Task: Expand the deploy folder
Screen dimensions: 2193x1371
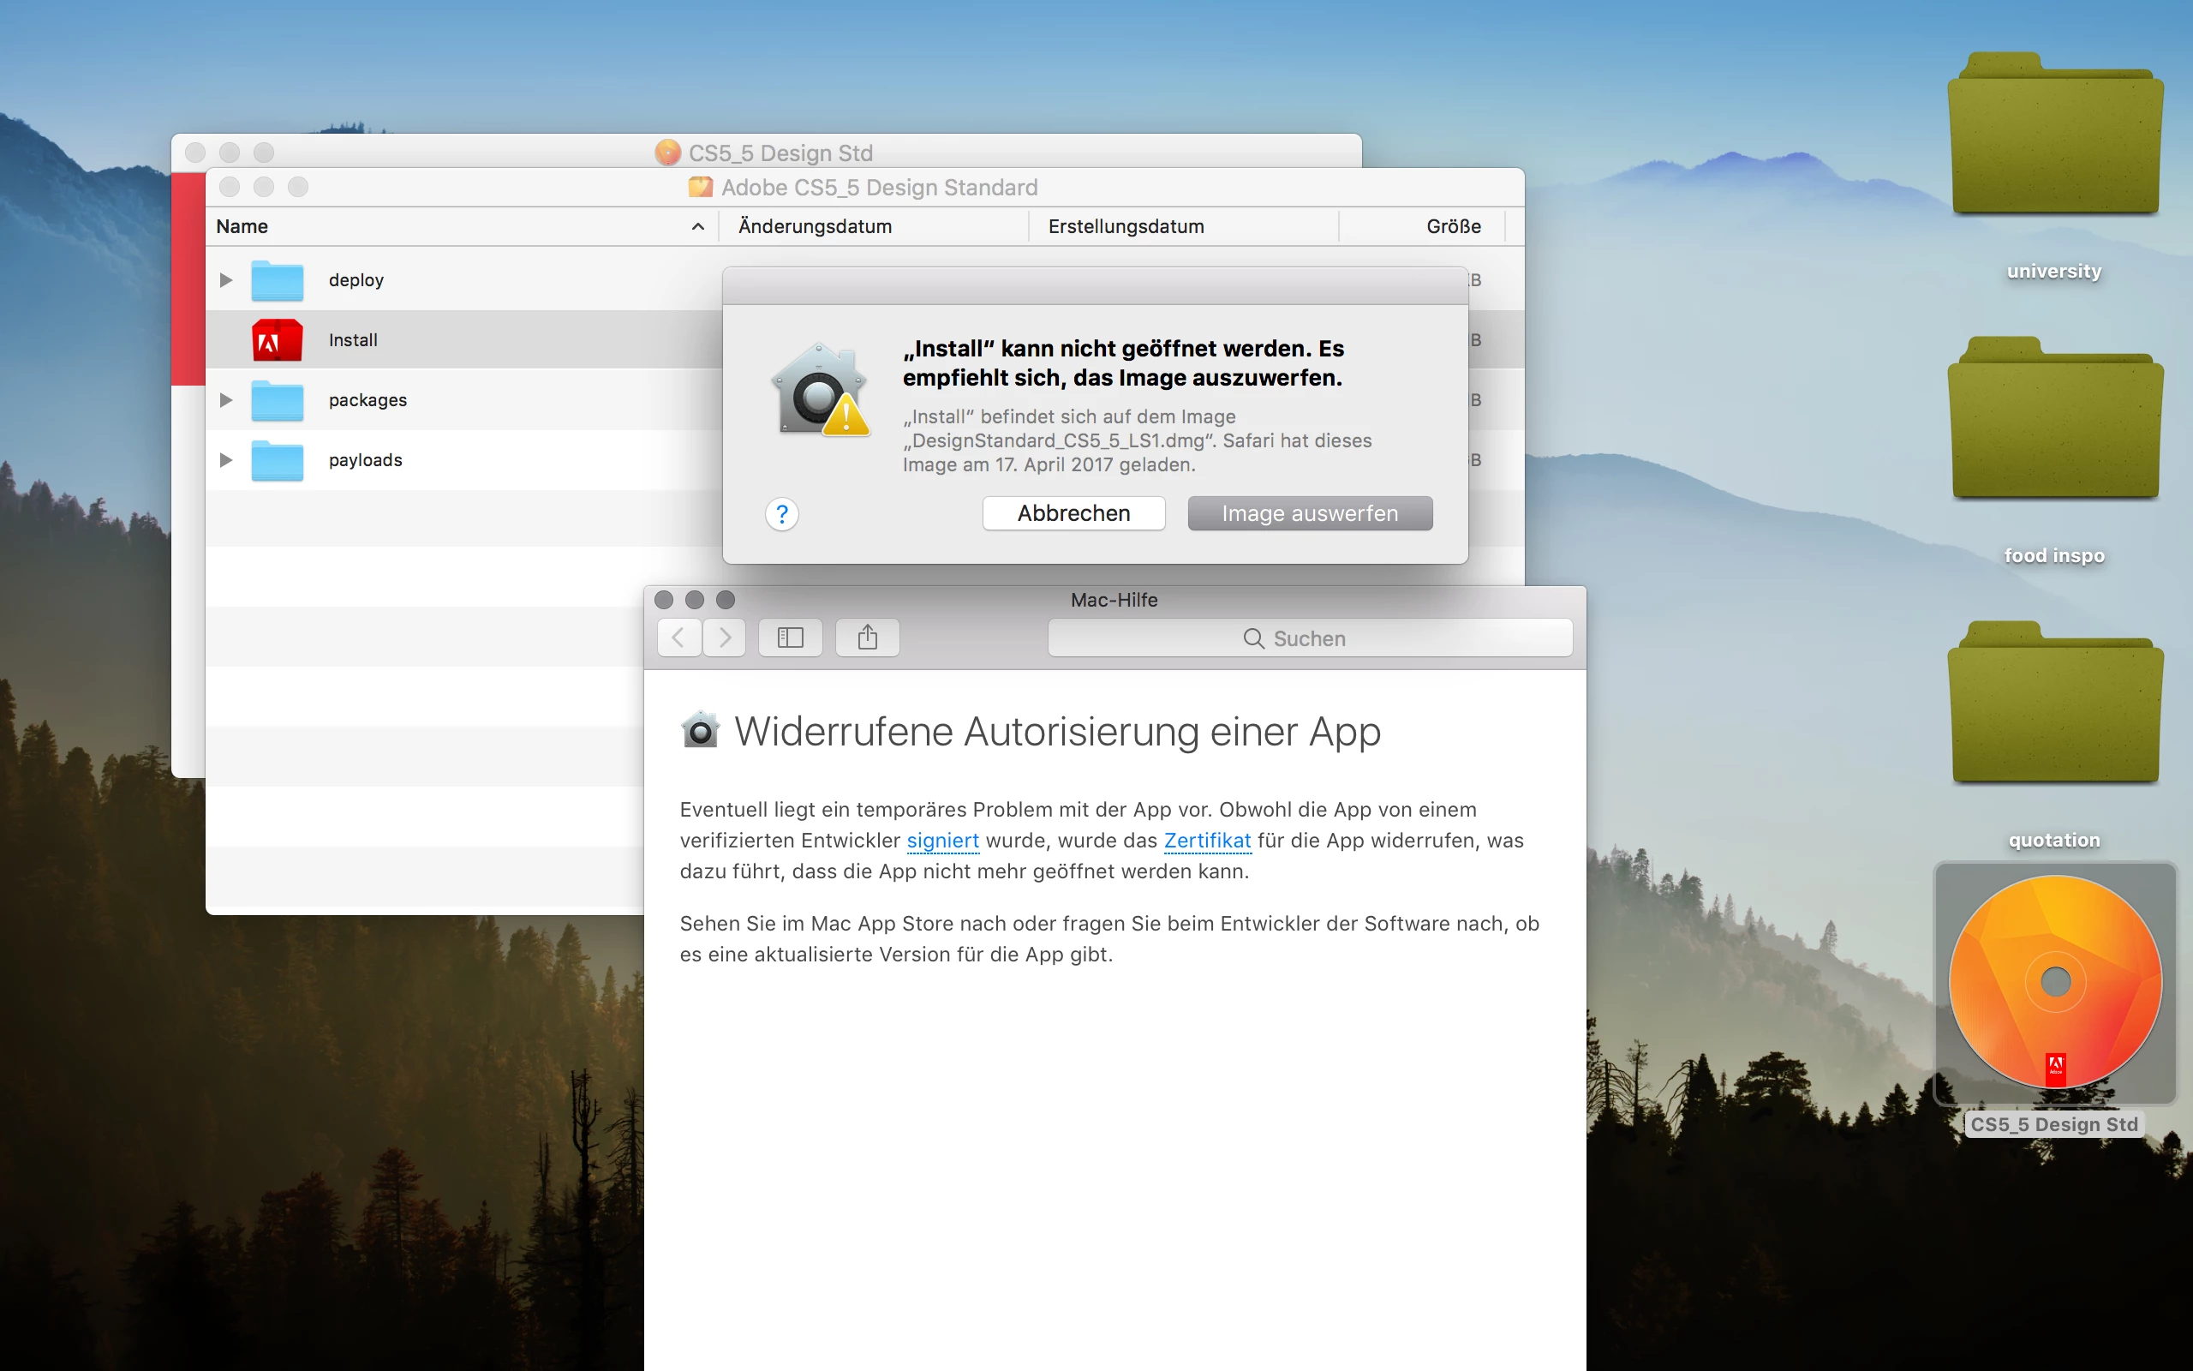Action: click(x=225, y=280)
